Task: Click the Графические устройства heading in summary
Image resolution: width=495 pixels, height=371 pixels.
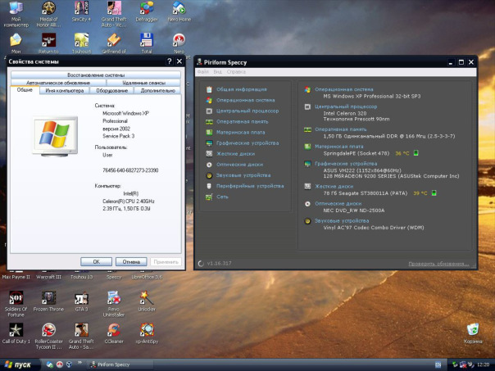Action: [346, 164]
